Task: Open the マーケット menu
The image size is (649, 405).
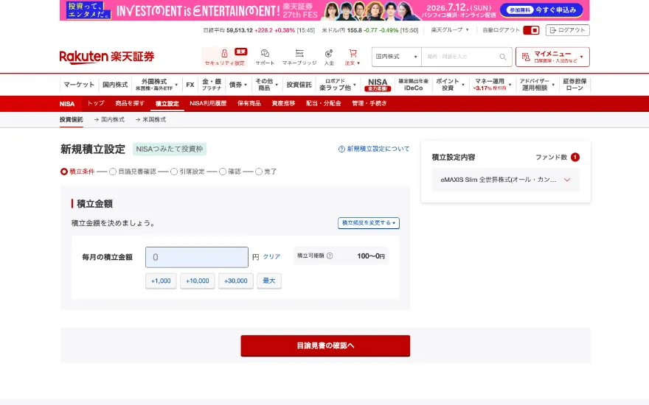Action: pyautogui.click(x=79, y=85)
